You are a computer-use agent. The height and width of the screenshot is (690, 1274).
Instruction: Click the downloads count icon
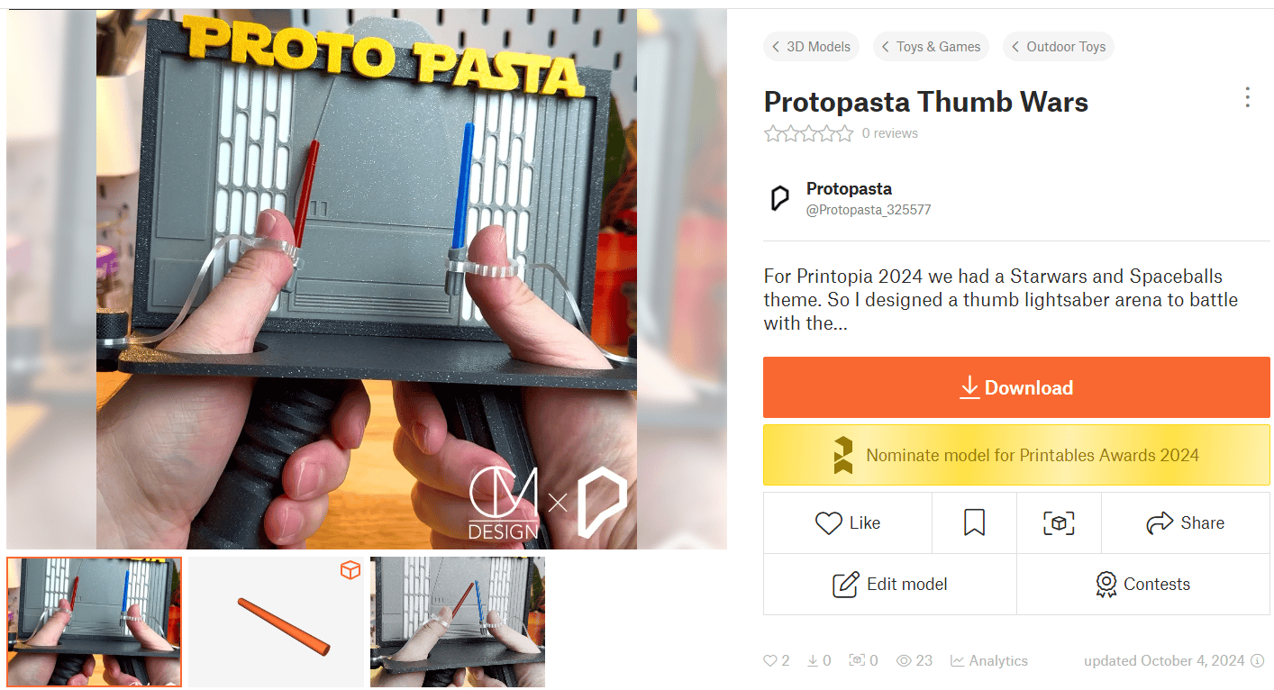coord(813,660)
